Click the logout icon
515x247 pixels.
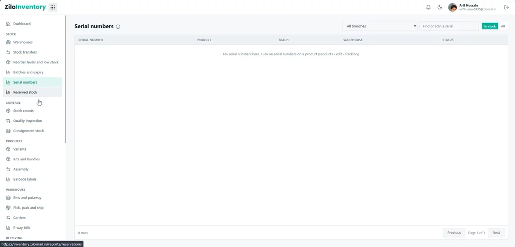point(506,7)
